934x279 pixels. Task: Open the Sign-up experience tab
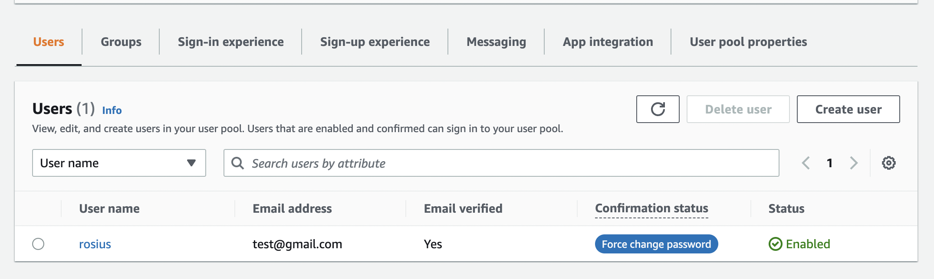coord(375,42)
